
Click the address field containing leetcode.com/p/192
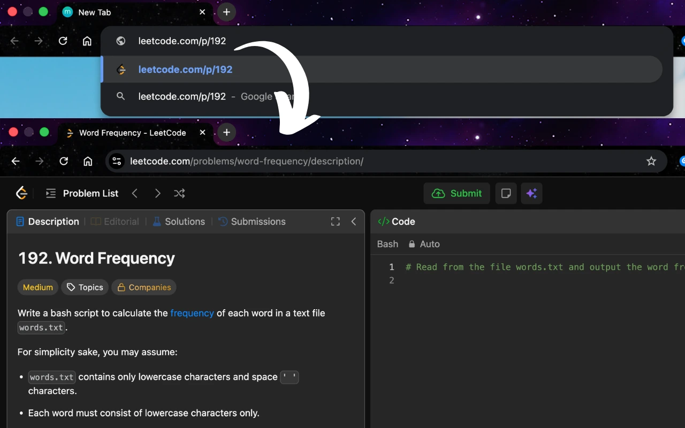pyautogui.click(x=386, y=41)
